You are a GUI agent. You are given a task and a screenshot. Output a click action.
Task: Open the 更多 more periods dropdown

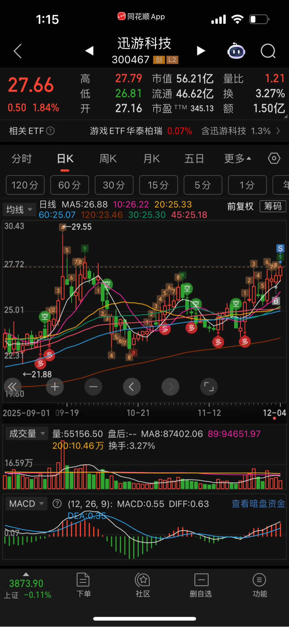pyautogui.click(x=237, y=159)
